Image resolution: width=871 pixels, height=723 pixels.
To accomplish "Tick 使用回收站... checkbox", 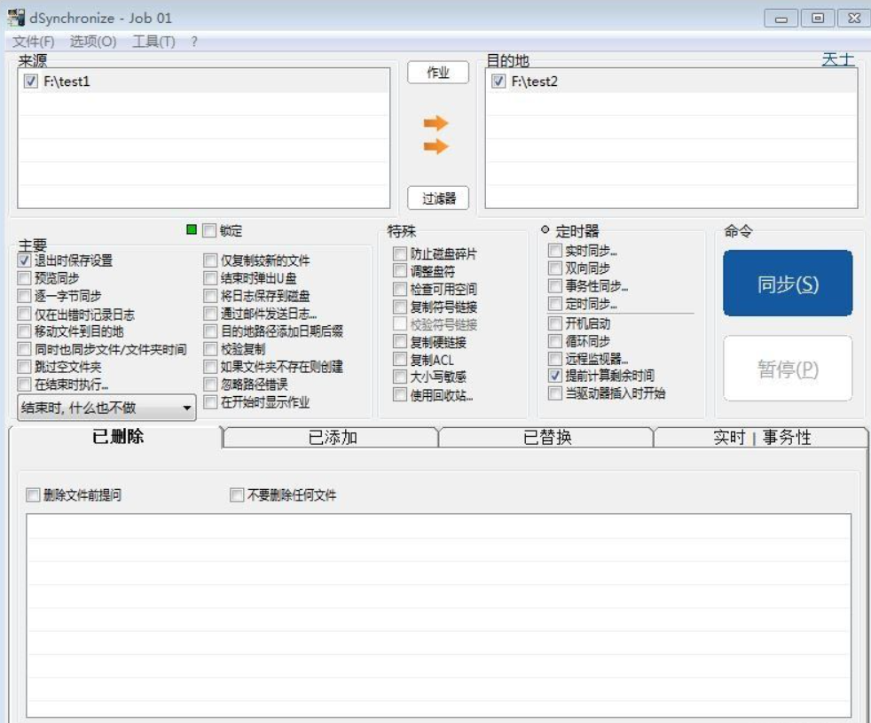I will coord(399,395).
